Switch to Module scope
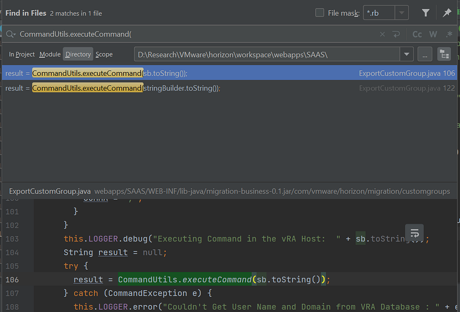Viewport: 460px width, 312px height. coord(50,54)
